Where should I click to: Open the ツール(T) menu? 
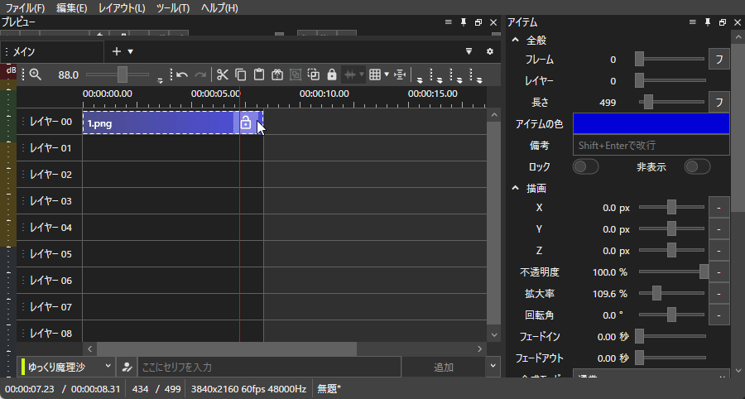pyautogui.click(x=173, y=8)
